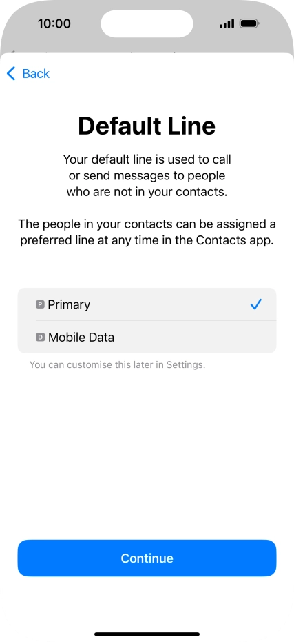Viewport: 294px width, 642px height.
Task: Tap the Primary row label text
Action: (69, 304)
